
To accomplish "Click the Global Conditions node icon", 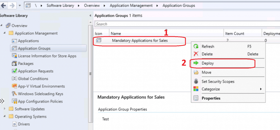I will (14, 79).
